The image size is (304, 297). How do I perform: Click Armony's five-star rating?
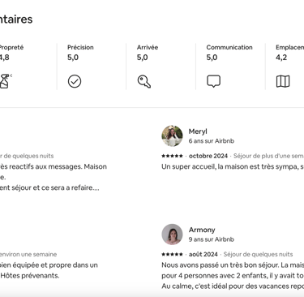pos(172,254)
